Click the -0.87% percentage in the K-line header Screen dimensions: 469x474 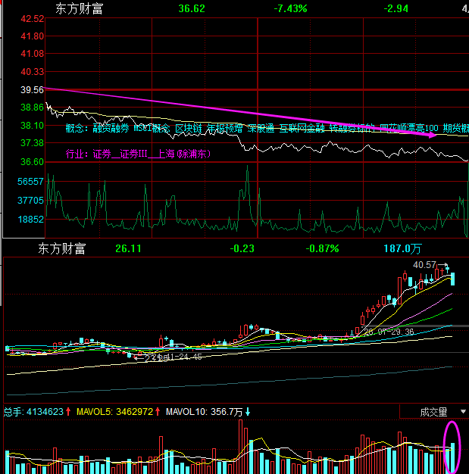(322, 248)
